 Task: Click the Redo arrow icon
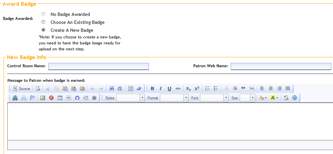(x=101, y=88)
